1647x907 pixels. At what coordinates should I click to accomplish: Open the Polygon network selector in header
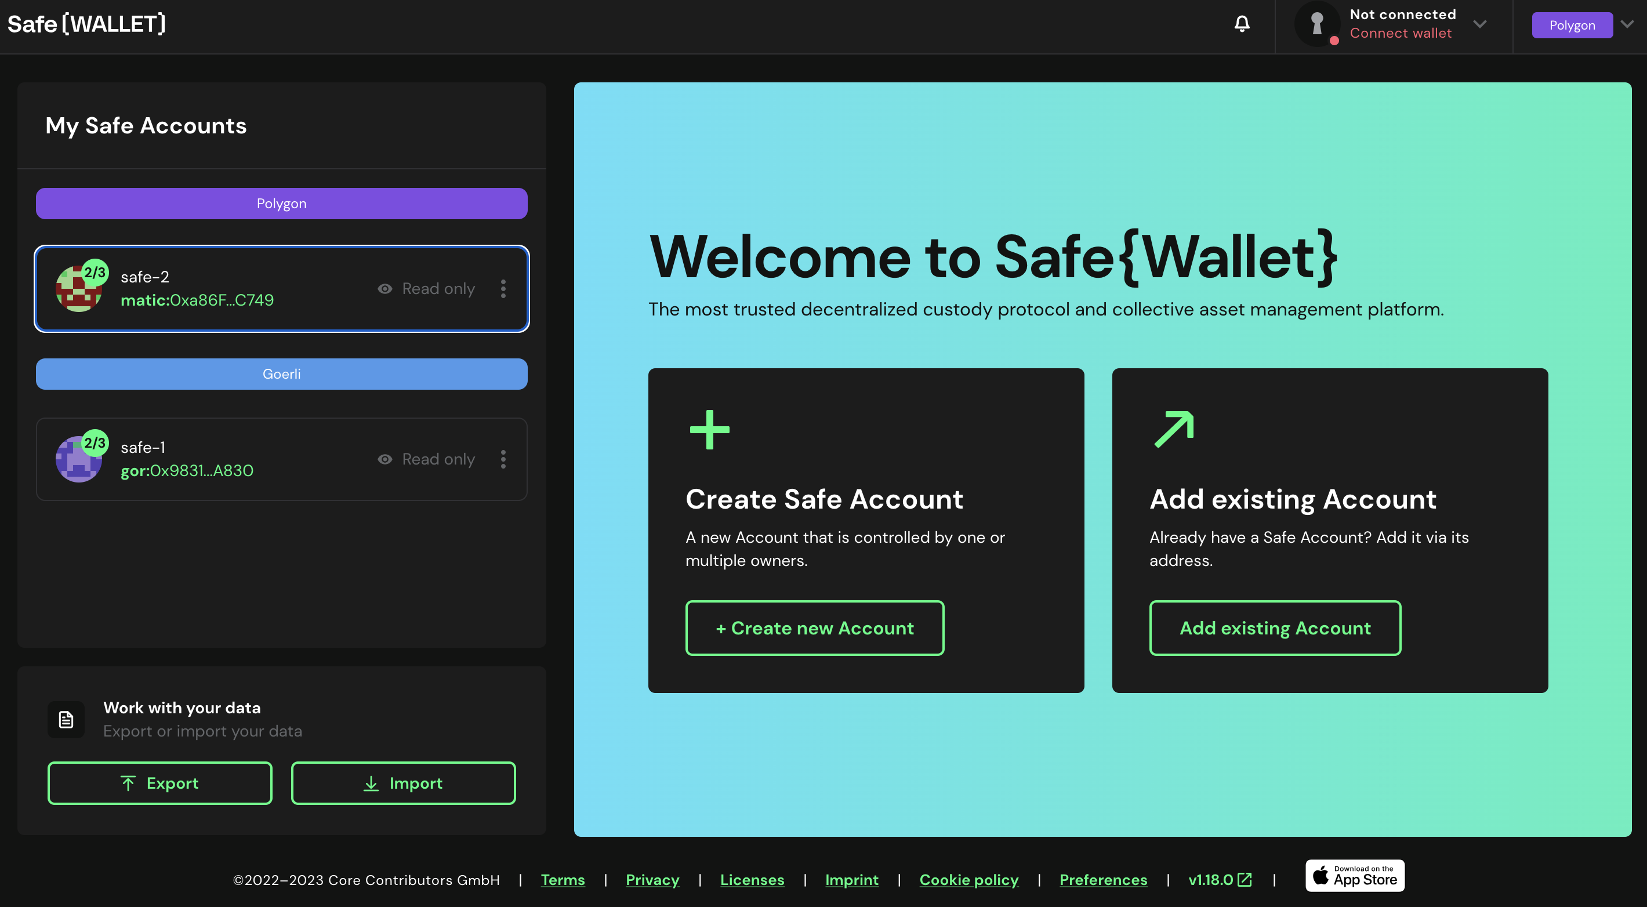click(x=1572, y=26)
